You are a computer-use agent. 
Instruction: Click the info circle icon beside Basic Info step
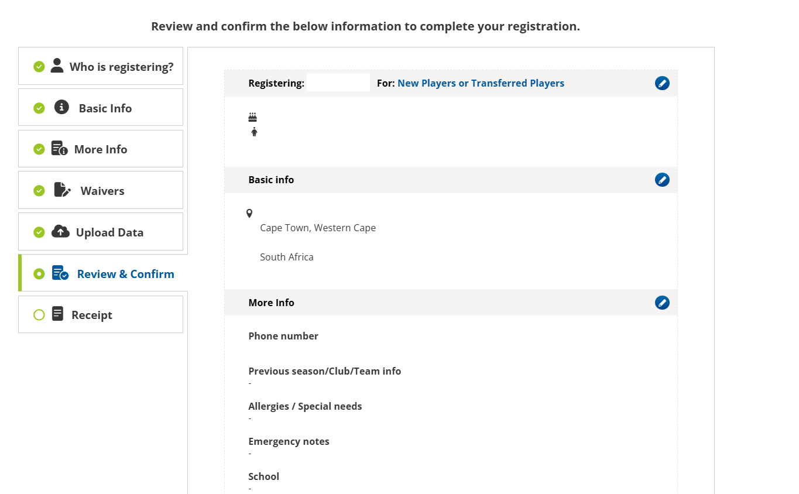61,107
